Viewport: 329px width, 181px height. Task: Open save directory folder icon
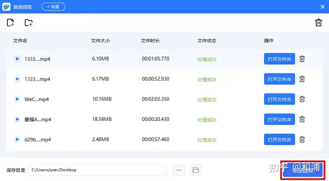196,170
